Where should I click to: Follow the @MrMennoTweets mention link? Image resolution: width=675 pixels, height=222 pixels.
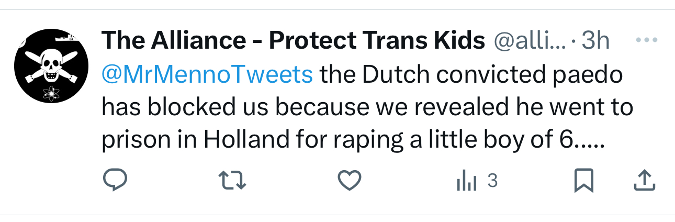[x=207, y=75]
